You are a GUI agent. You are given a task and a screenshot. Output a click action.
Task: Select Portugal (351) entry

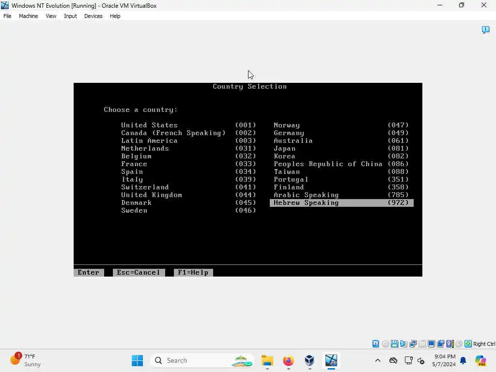point(341,179)
